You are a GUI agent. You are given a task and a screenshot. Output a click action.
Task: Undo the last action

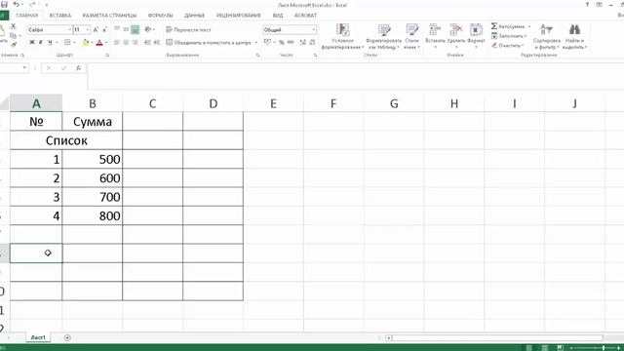tap(16, 4)
